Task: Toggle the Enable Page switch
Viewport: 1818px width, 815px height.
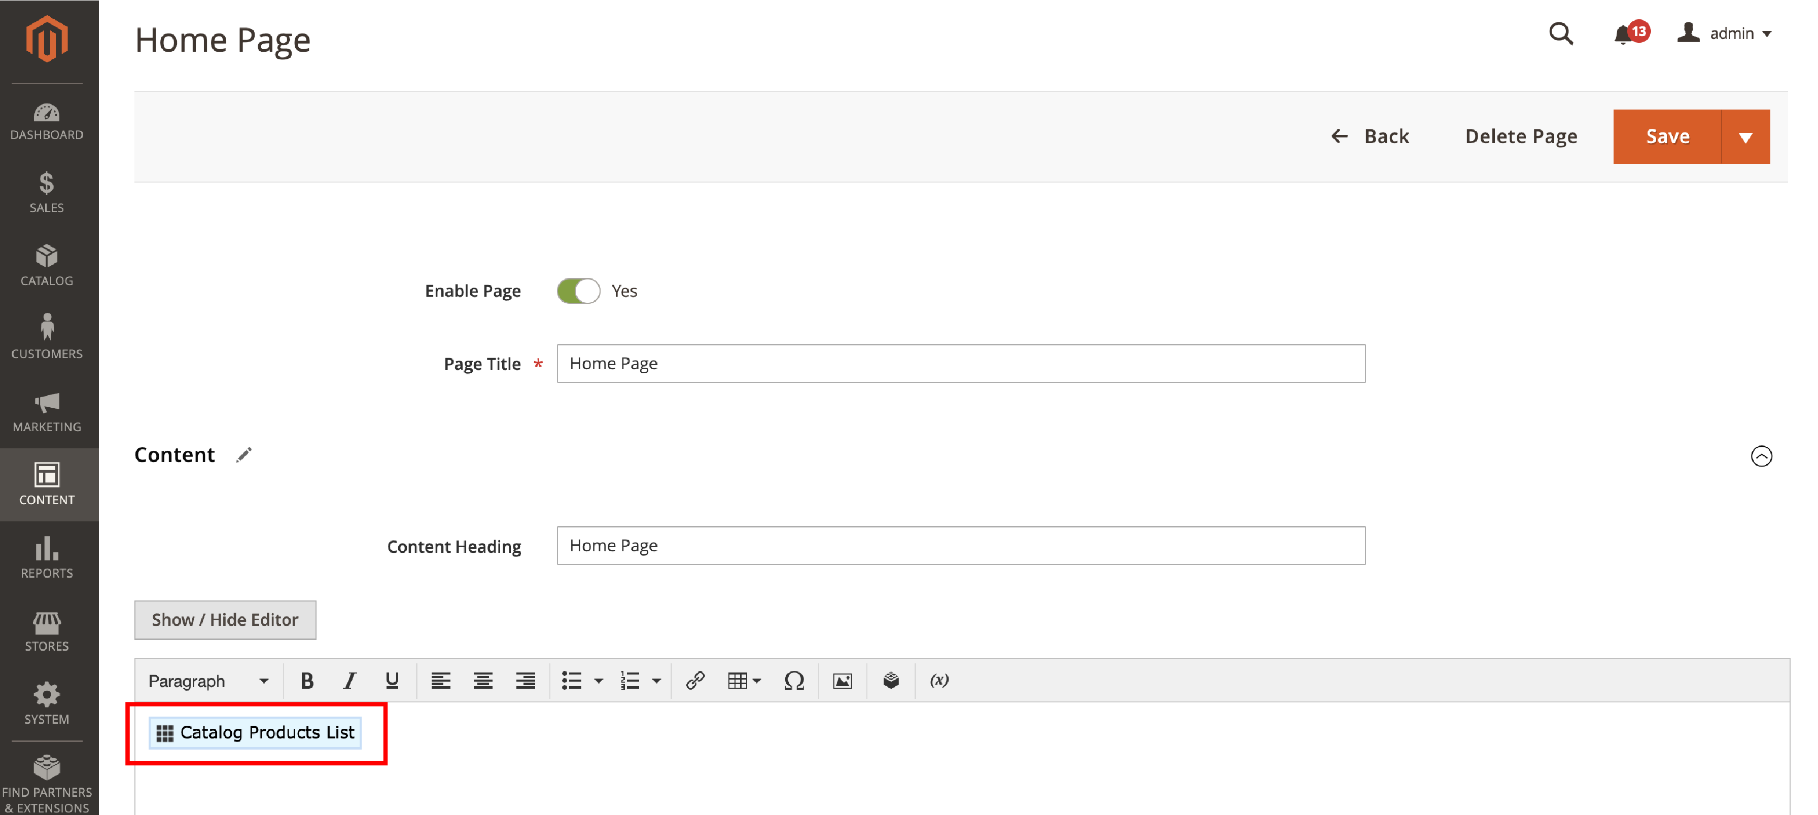Action: (577, 291)
